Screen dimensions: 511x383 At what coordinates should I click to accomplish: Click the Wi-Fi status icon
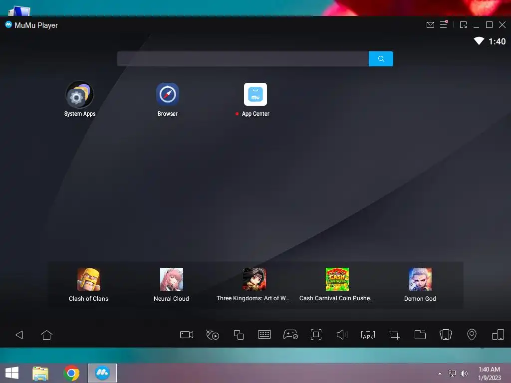click(479, 41)
